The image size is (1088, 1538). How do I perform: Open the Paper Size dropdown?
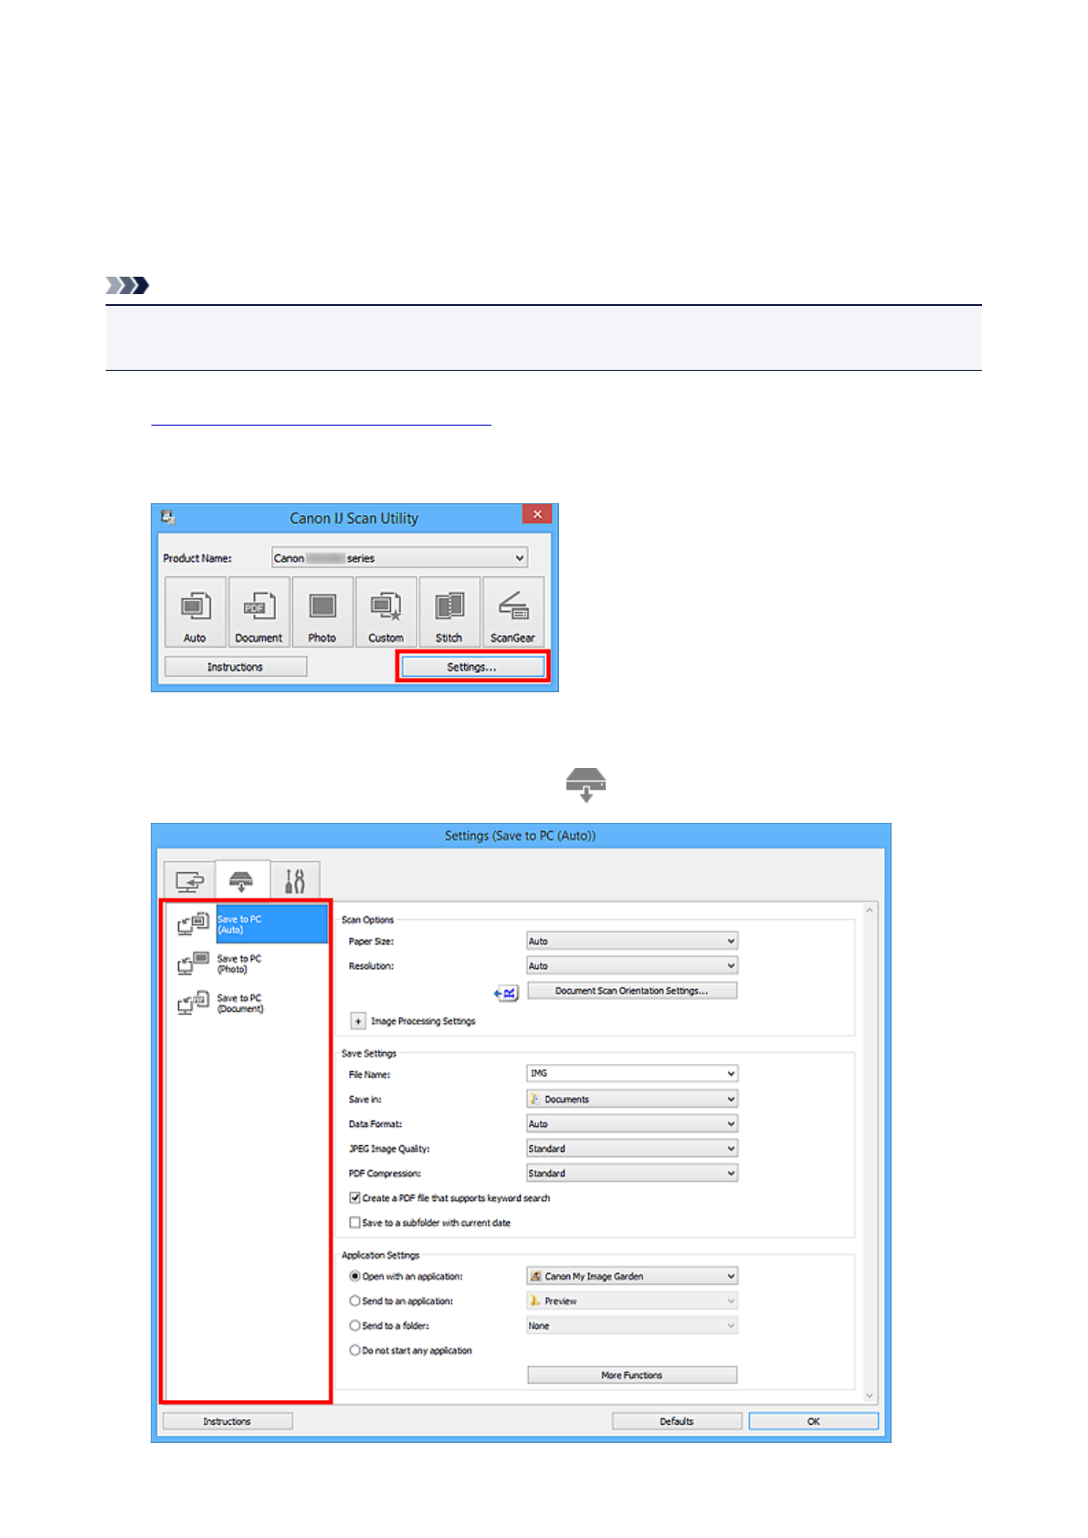(631, 942)
